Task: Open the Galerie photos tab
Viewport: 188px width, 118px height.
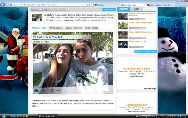Action: [91, 28]
